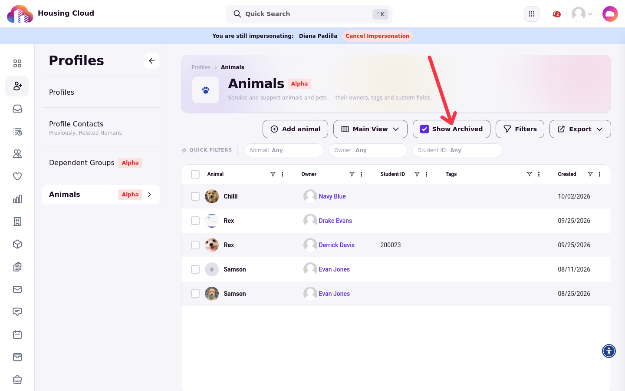Viewport: 625px width, 391px height.
Task: Open the Owner quick filter
Action: 368,150
